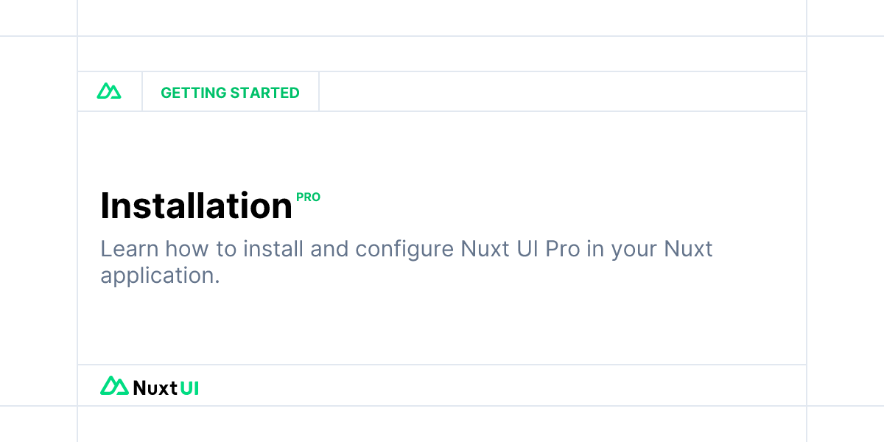Select the GETTING STARTED category label
This screenshot has height=442, width=884.
(230, 93)
